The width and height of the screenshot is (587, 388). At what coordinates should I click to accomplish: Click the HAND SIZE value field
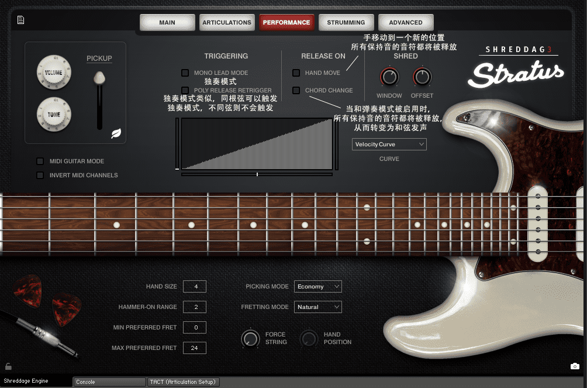195,286
